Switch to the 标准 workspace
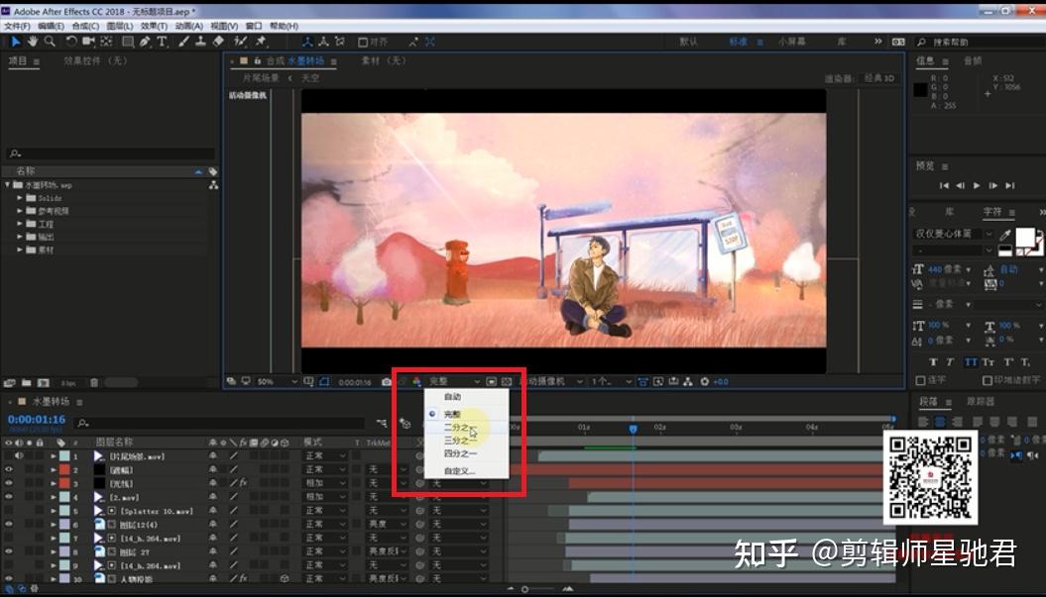The image size is (1046, 597). tap(739, 42)
